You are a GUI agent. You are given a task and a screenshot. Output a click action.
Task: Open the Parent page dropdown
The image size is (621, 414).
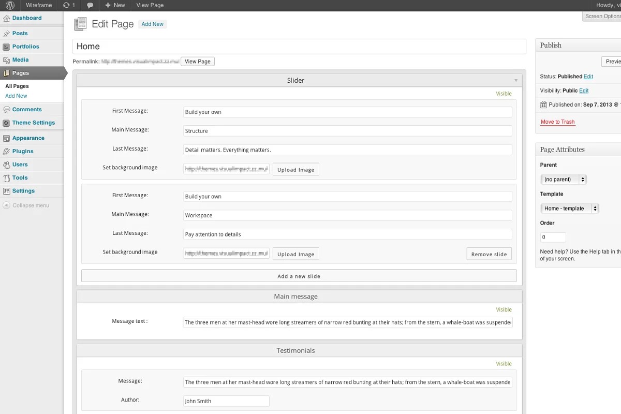coord(563,180)
